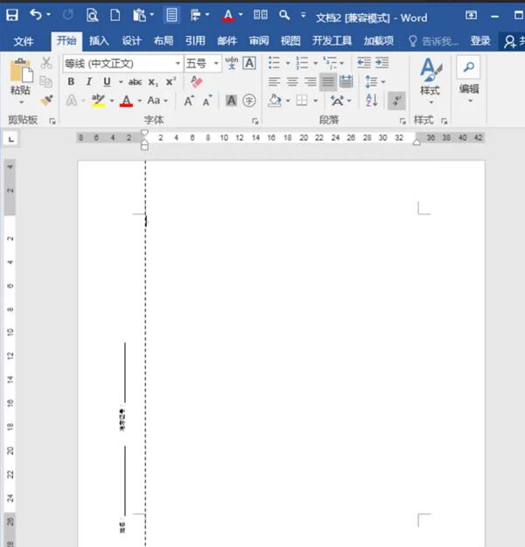The height and width of the screenshot is (547, 525).
Task: Open the Clipboard pane launcher in 剪贴板 group
Action: pyautogui.click(x=52, y=121)
